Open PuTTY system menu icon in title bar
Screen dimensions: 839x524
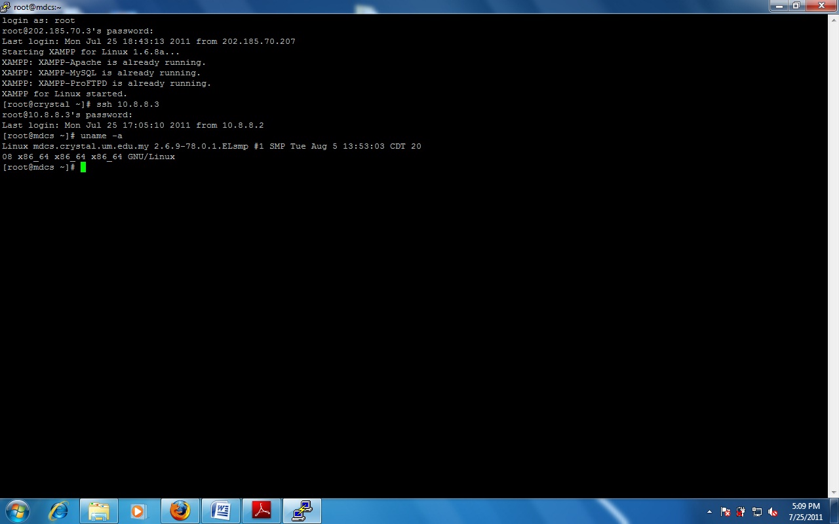6,7
